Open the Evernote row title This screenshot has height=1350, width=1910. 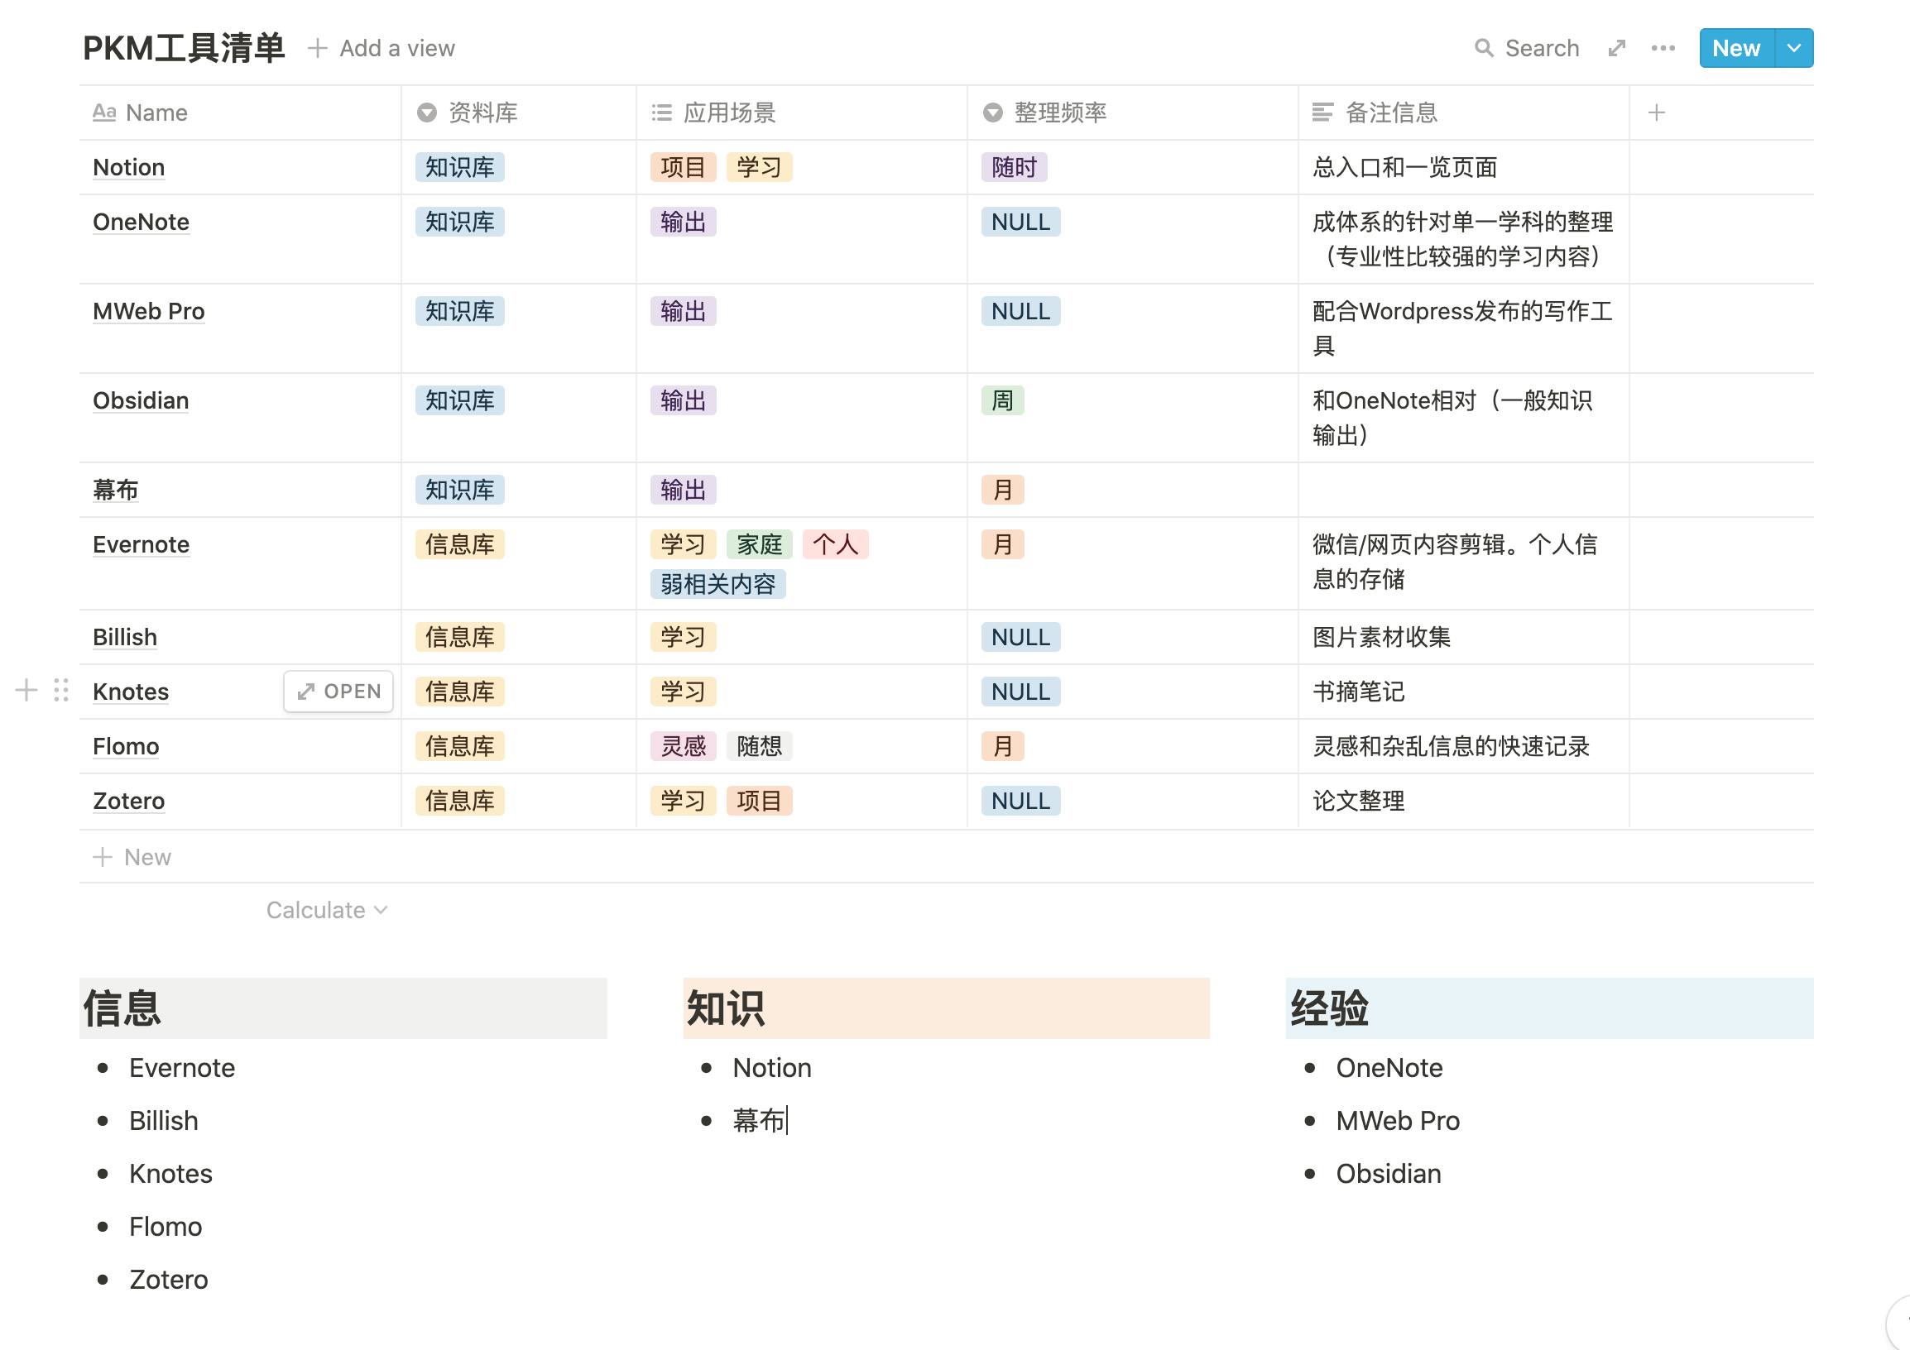click(142, 544)
